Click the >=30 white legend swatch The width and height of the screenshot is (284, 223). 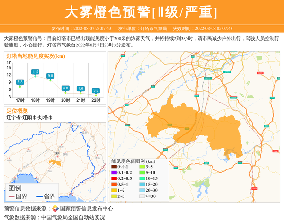point(142,196)
